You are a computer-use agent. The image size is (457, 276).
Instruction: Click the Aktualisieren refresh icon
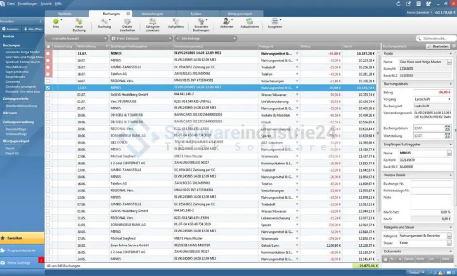[x=249, y=21]
